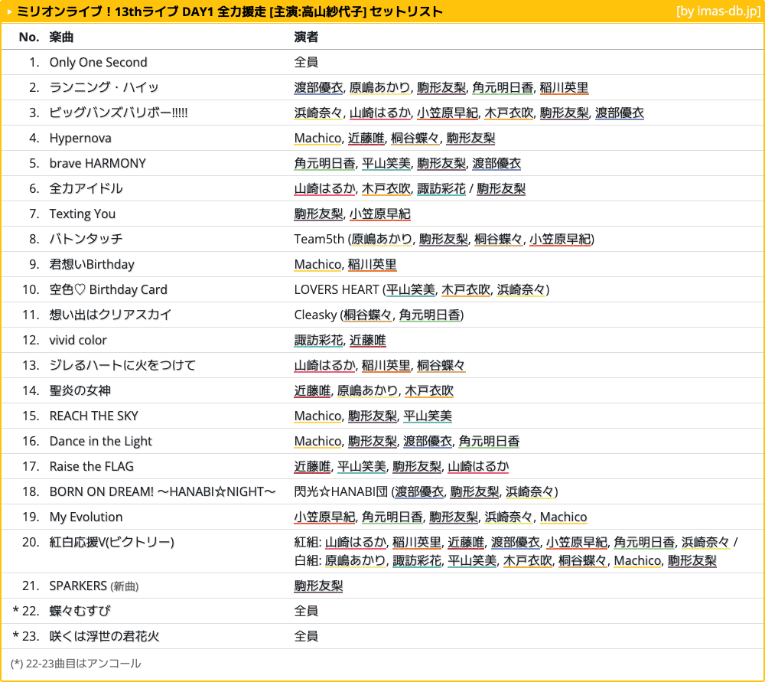Click 平山笑美 in the 空色 Birthday Card row
765x682 pixels.
pos(411,289)
